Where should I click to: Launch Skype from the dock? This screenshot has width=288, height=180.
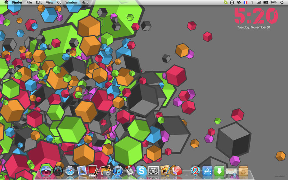click(141, 171)
